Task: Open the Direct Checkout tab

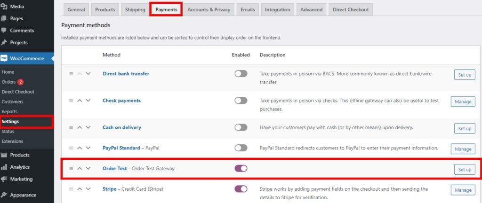Action: [351, 9]
